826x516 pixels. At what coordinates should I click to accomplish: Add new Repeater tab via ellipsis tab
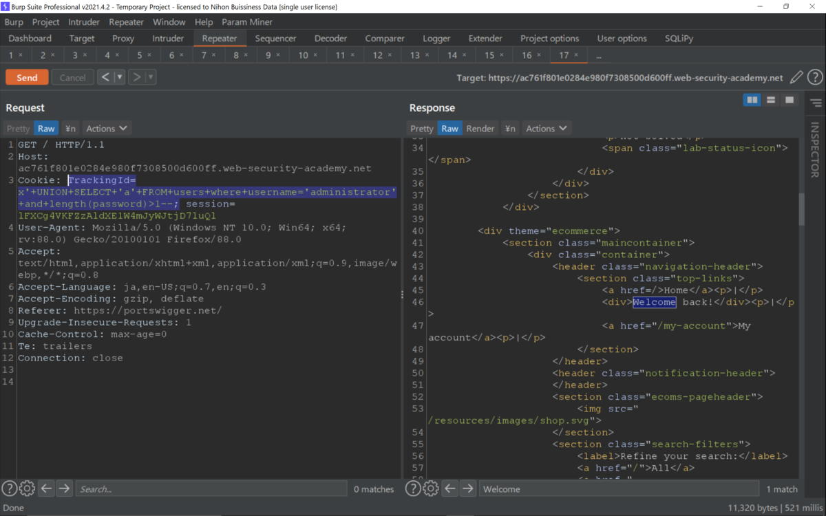[x=599, y=55]
